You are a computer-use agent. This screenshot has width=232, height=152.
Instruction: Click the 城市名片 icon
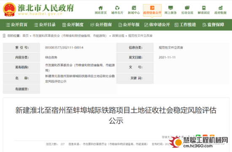pos(117,8)
